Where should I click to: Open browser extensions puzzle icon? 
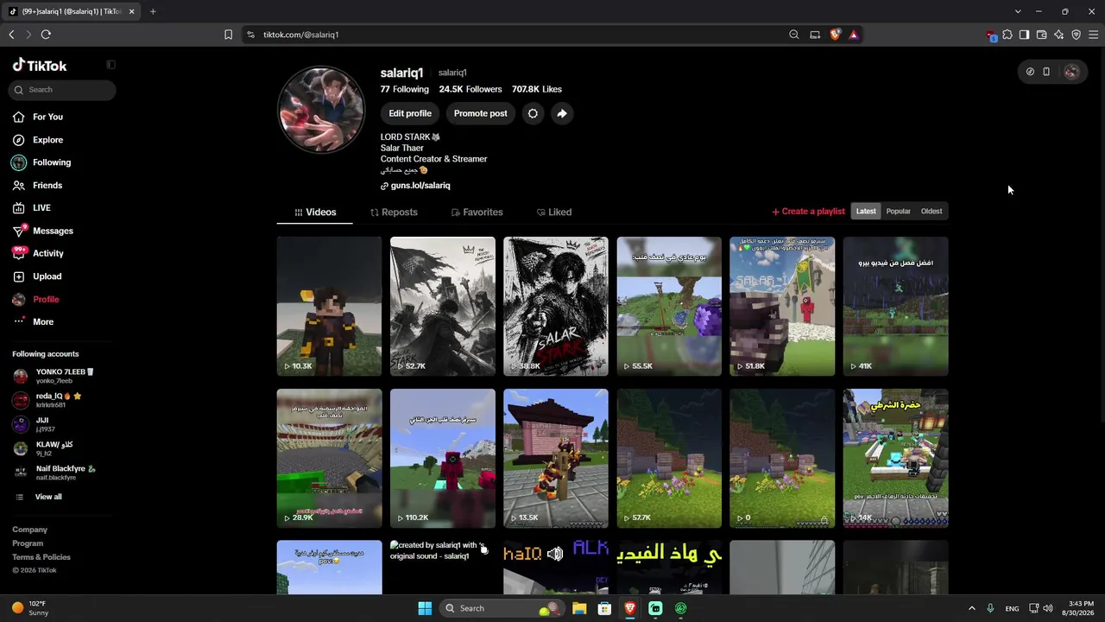[1007, 35]
